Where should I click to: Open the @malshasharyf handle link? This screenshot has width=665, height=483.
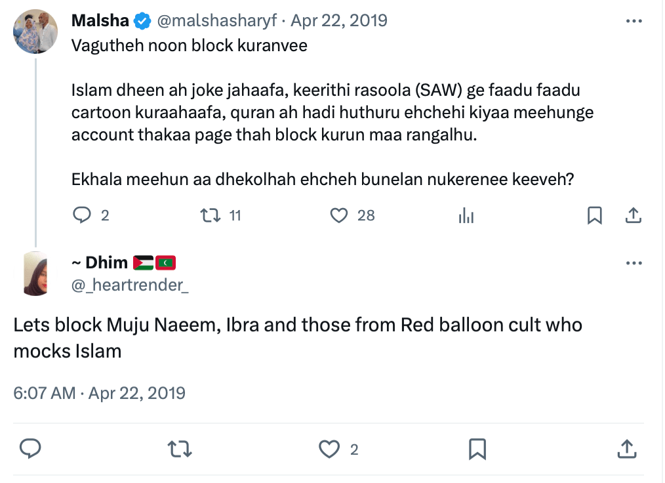[x=218, y=21]
